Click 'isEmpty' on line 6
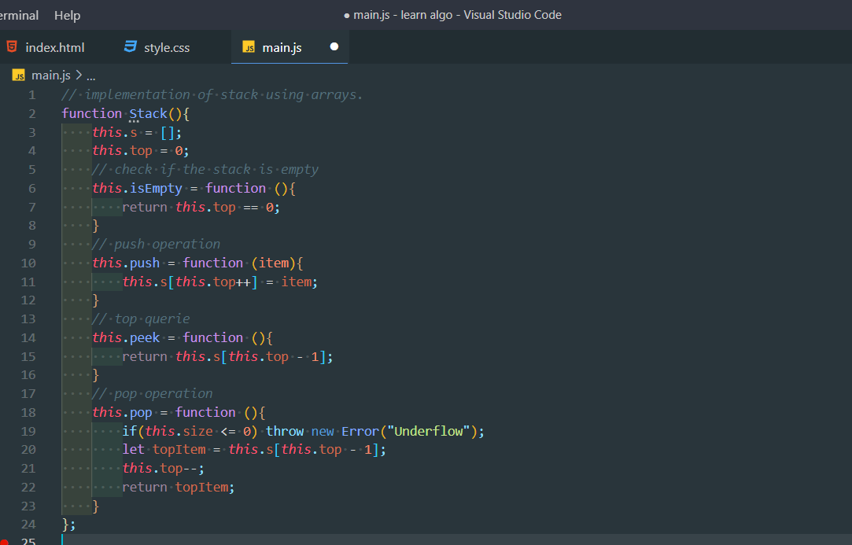Image resolution: width=852 pixels, height=545 pixels. pyautogui.click(x=156, y=188)
